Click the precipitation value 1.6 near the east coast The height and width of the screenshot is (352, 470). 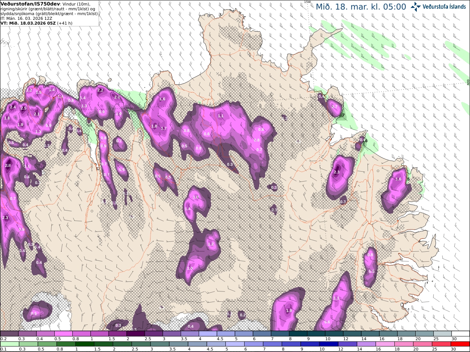[398, 179]
